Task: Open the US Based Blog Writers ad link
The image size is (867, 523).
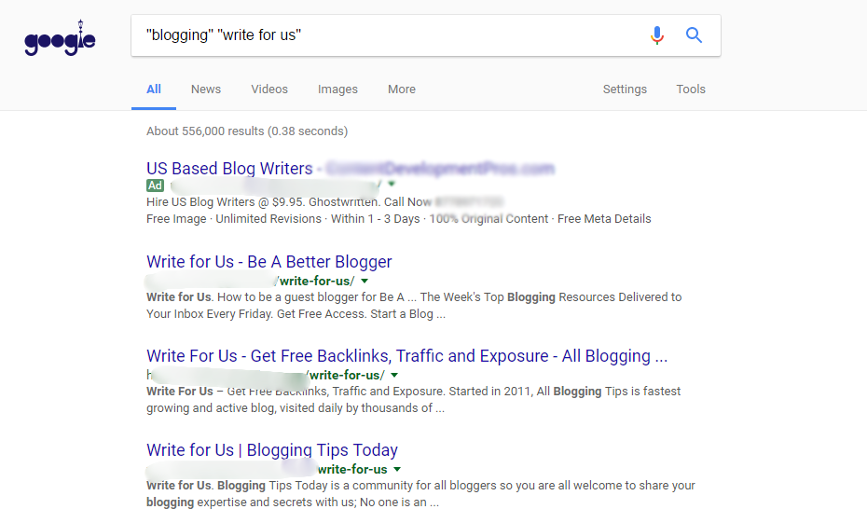Action: click(350, 168)
